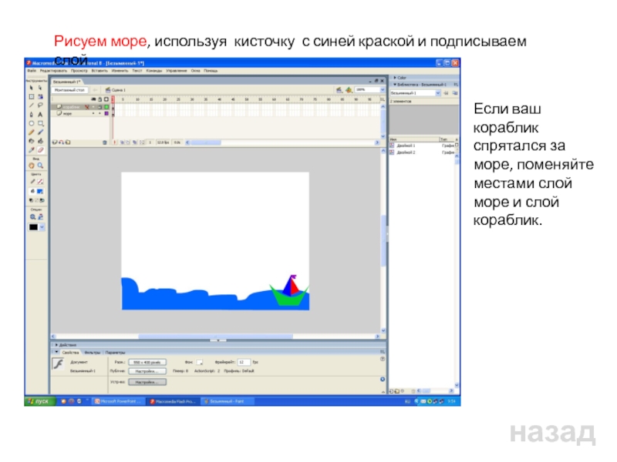Select the Eyedropper tool
This screenshot has height=462, width=617.
click(x=32, y=150)
